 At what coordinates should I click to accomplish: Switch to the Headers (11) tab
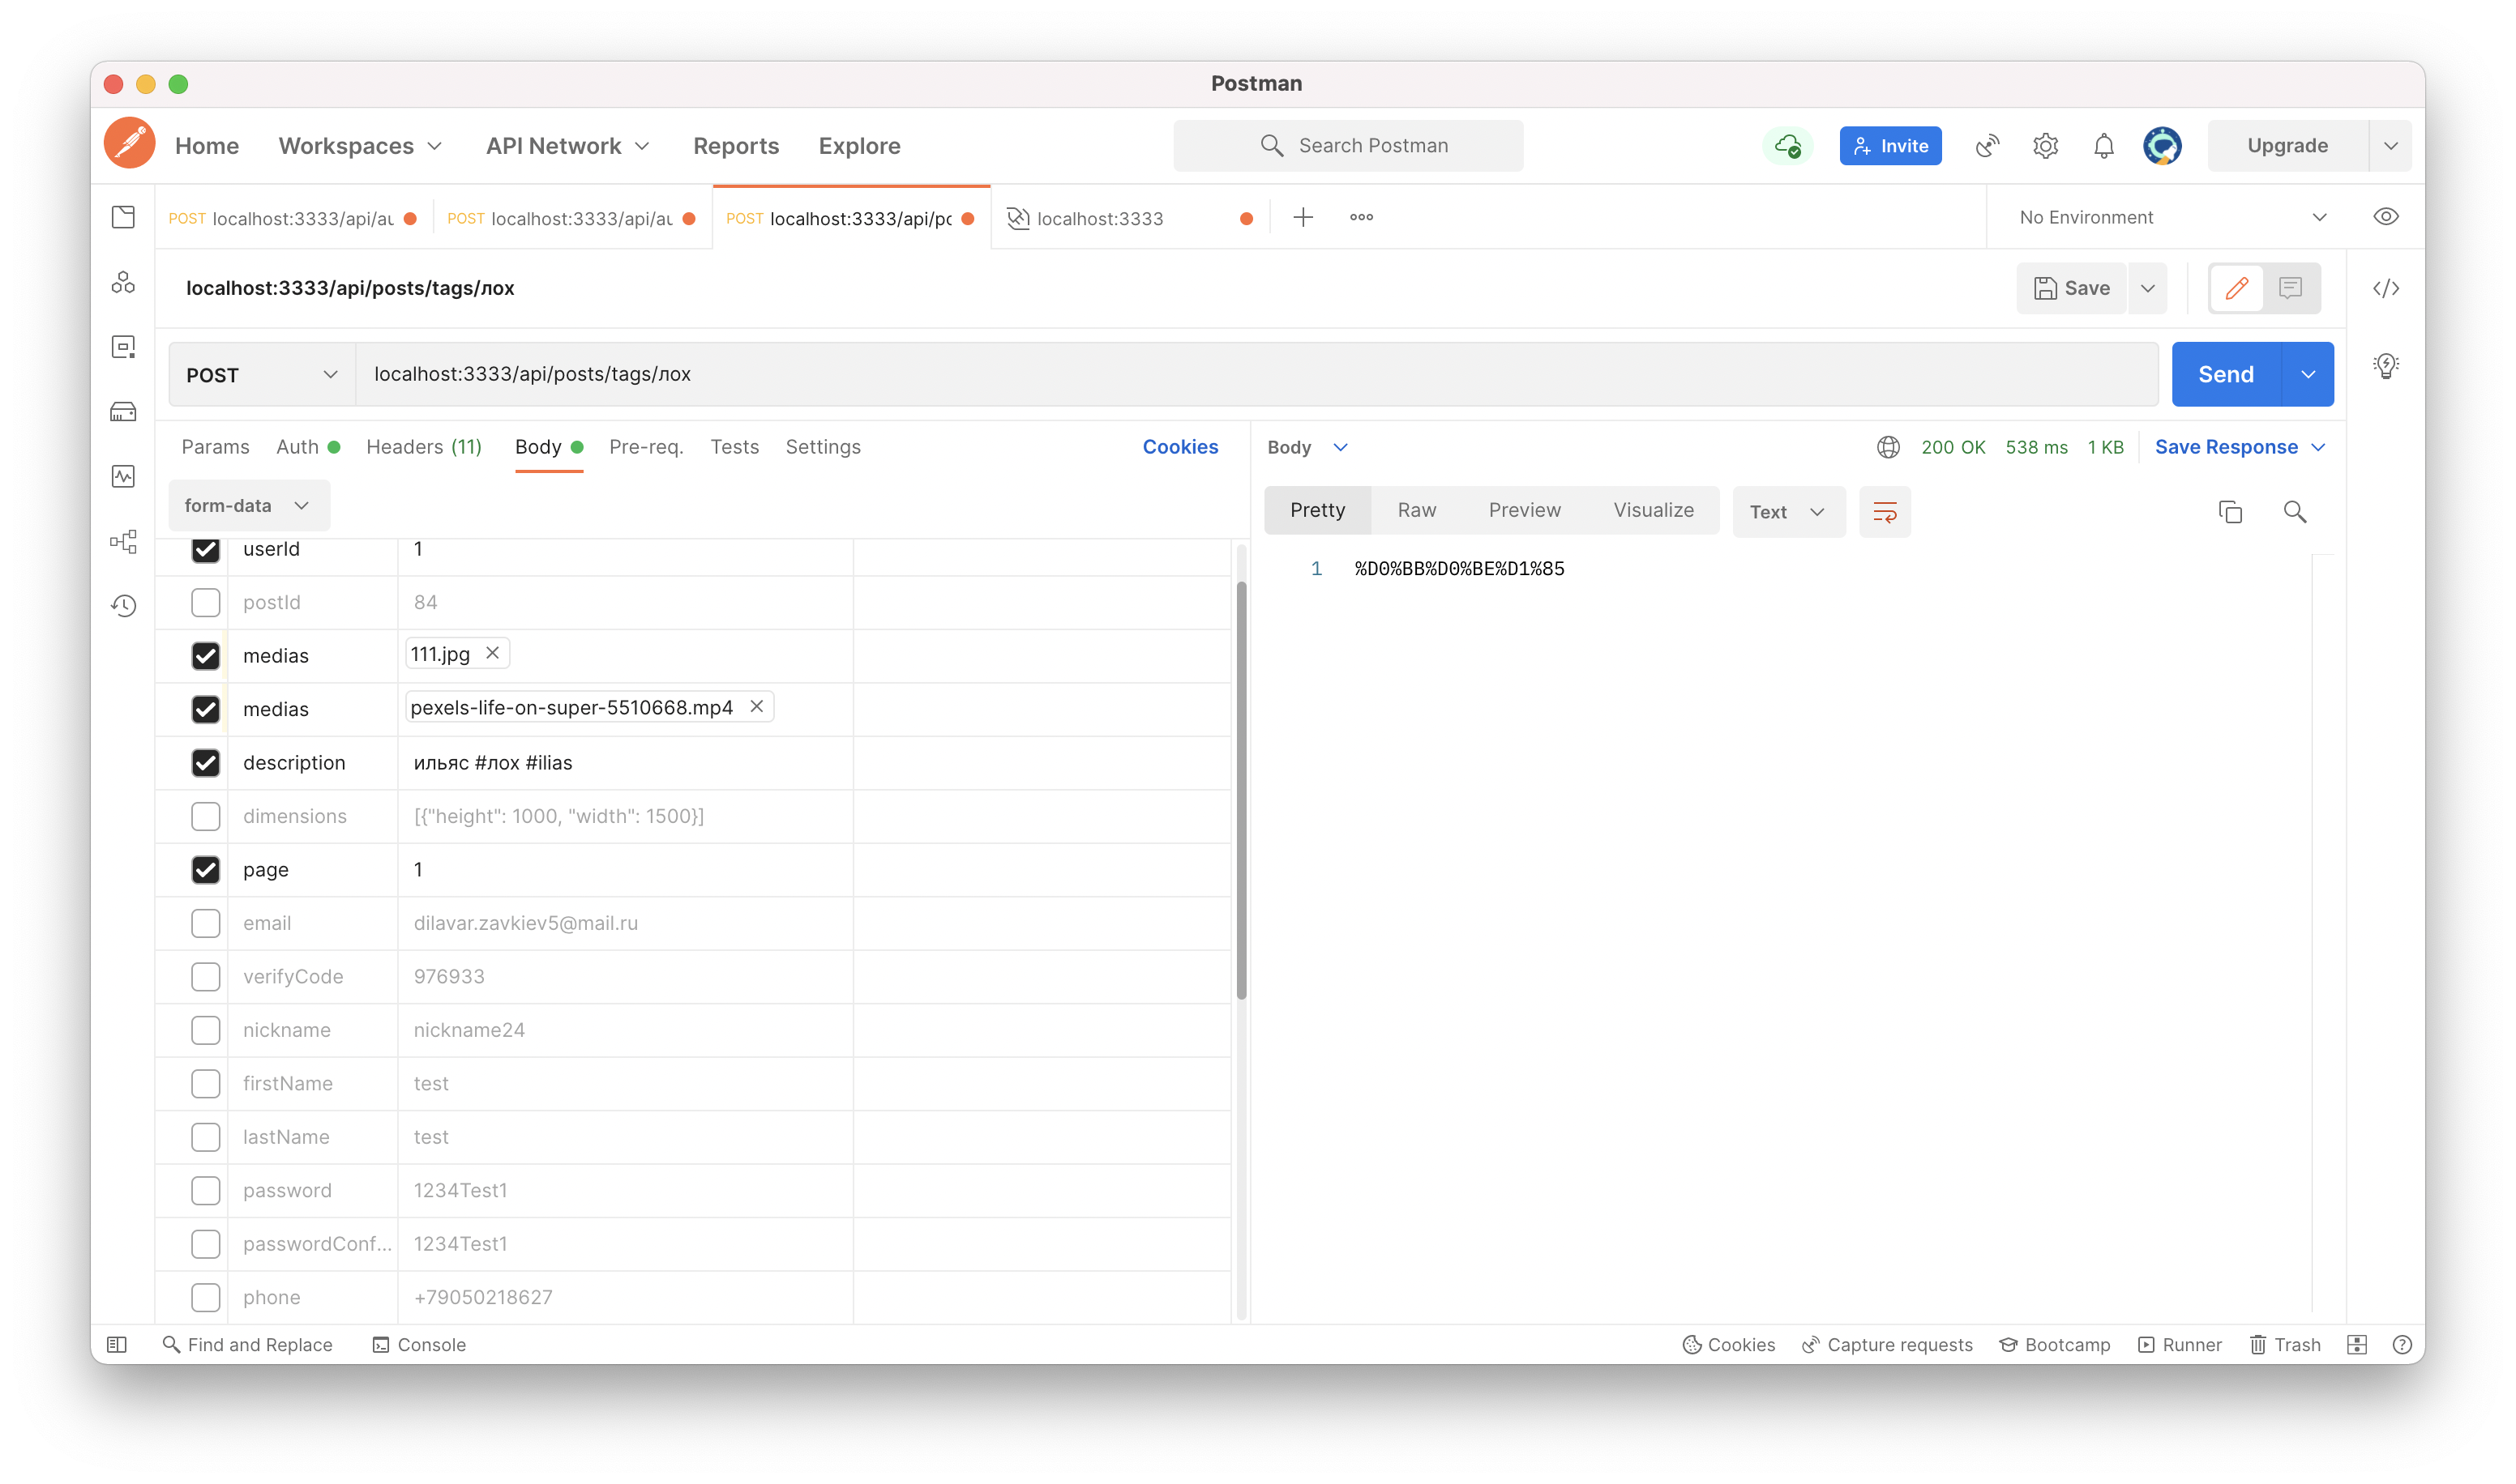(x=423, y=447)
